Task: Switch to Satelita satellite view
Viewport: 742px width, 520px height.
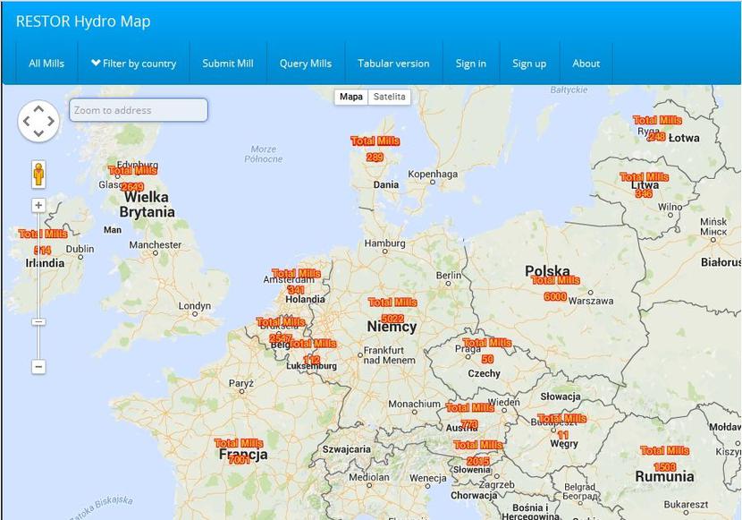Action: [x=389, y=97]
